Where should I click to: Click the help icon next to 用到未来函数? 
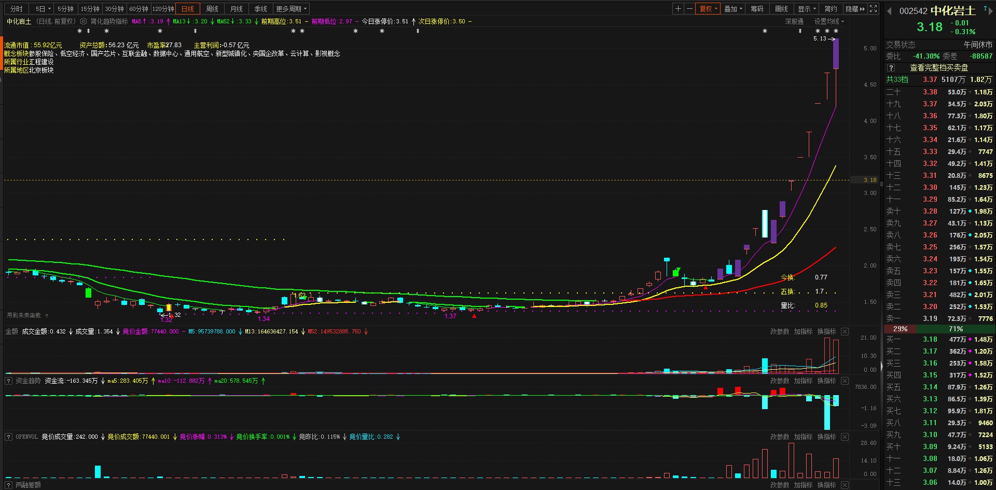pyautogui.click(x=47, y=316)
